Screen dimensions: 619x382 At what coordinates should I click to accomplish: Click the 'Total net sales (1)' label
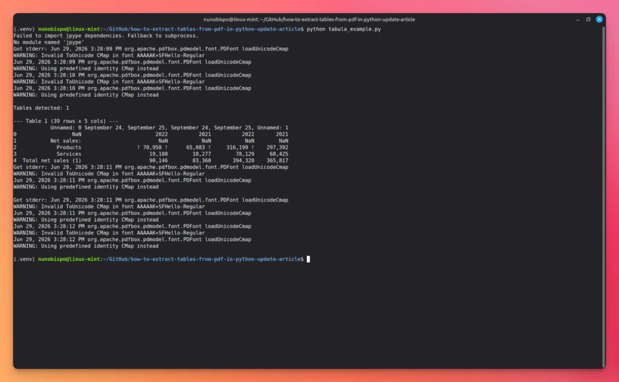pos(52,160)
